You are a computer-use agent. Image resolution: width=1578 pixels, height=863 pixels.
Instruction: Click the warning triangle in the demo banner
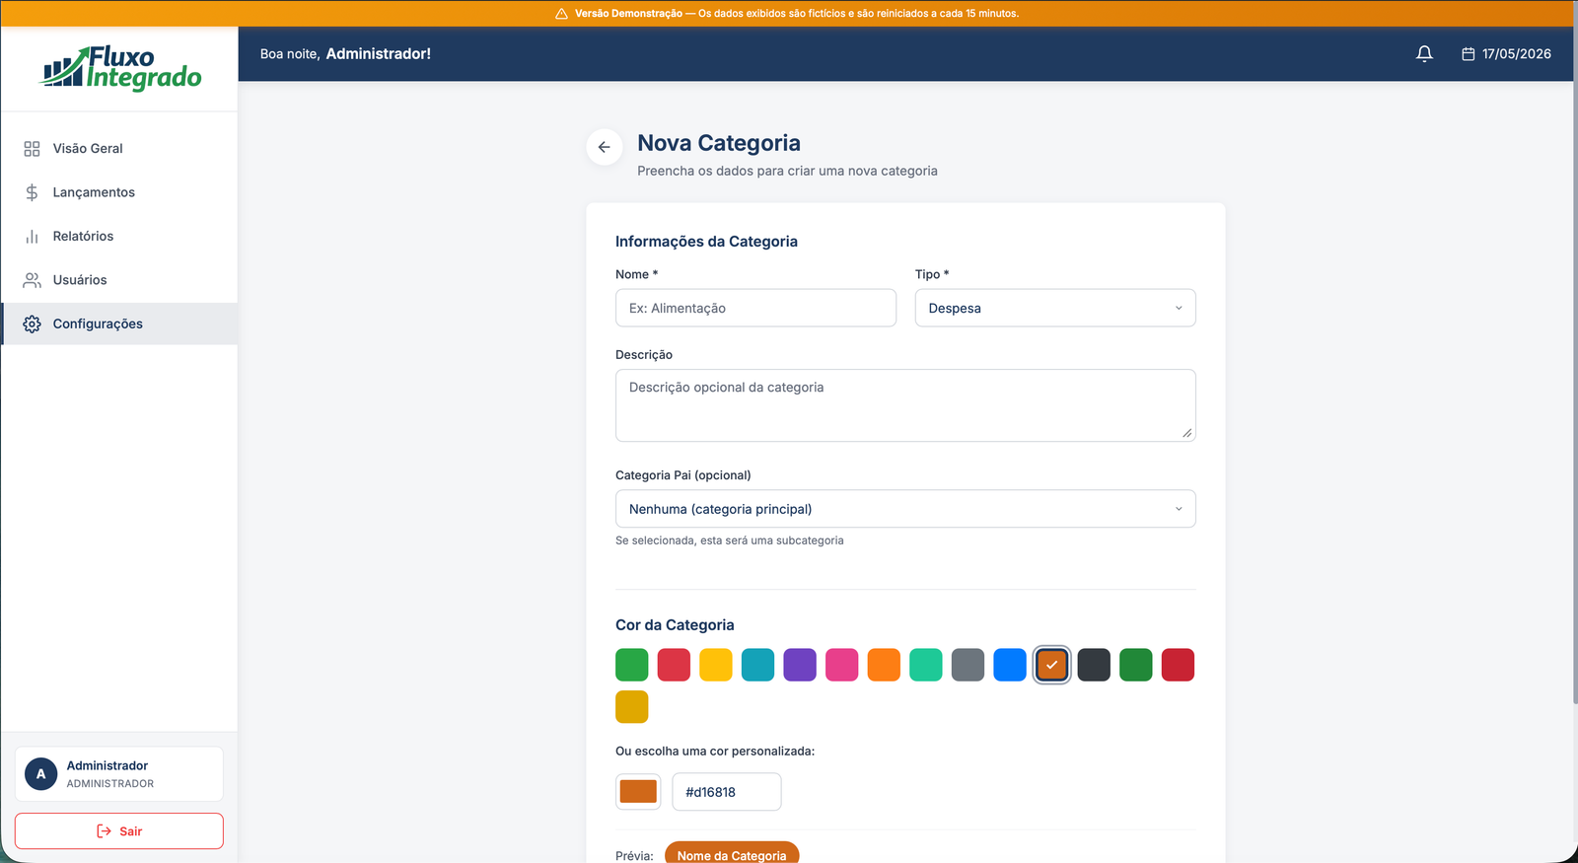pos(561,14)
